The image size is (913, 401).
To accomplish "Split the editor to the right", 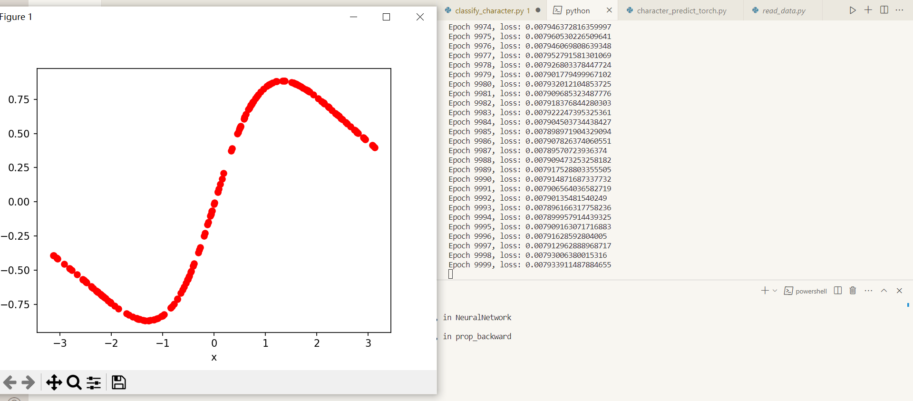I will (x=884, y=10).
